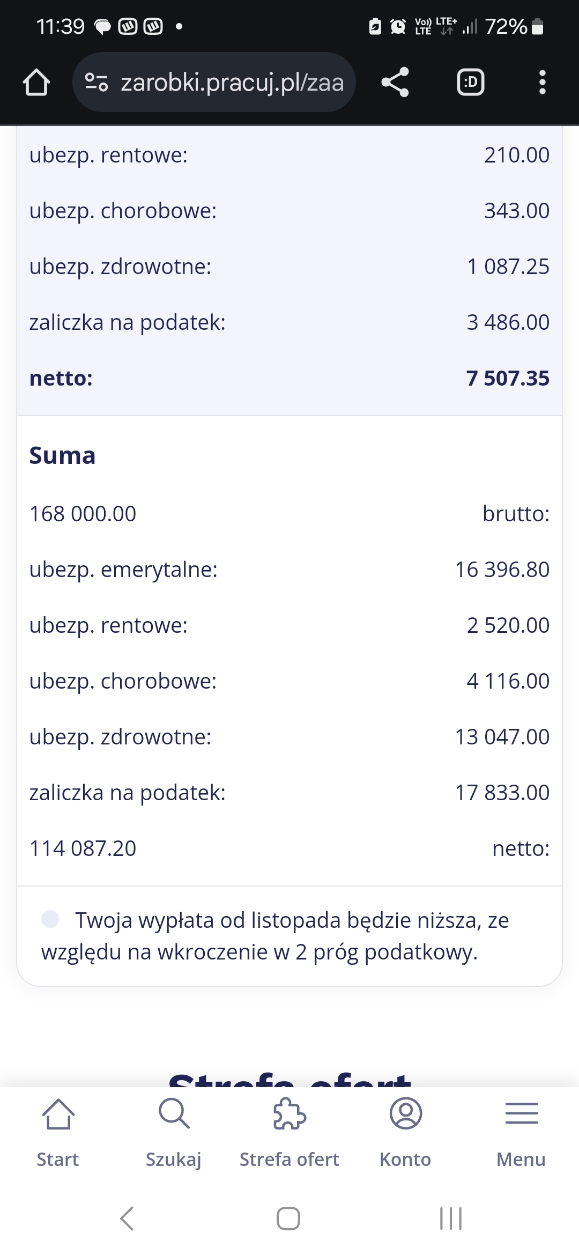
Task: Open site info icon in address bar
Action: tap(96, 83)
